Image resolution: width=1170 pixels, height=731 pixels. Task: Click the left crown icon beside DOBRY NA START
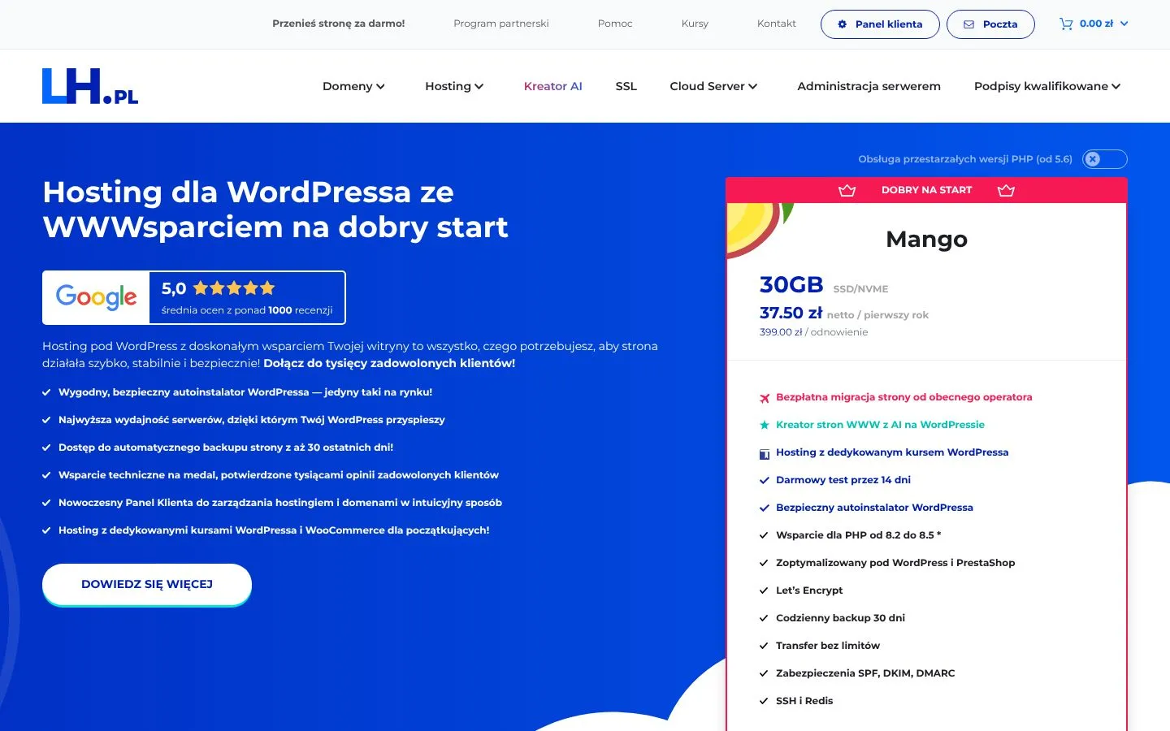847,190
